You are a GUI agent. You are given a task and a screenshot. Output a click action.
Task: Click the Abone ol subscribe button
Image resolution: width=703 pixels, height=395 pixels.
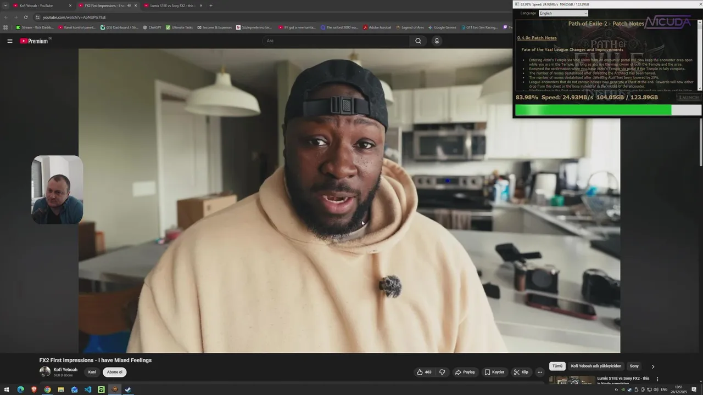click(115, 372)
